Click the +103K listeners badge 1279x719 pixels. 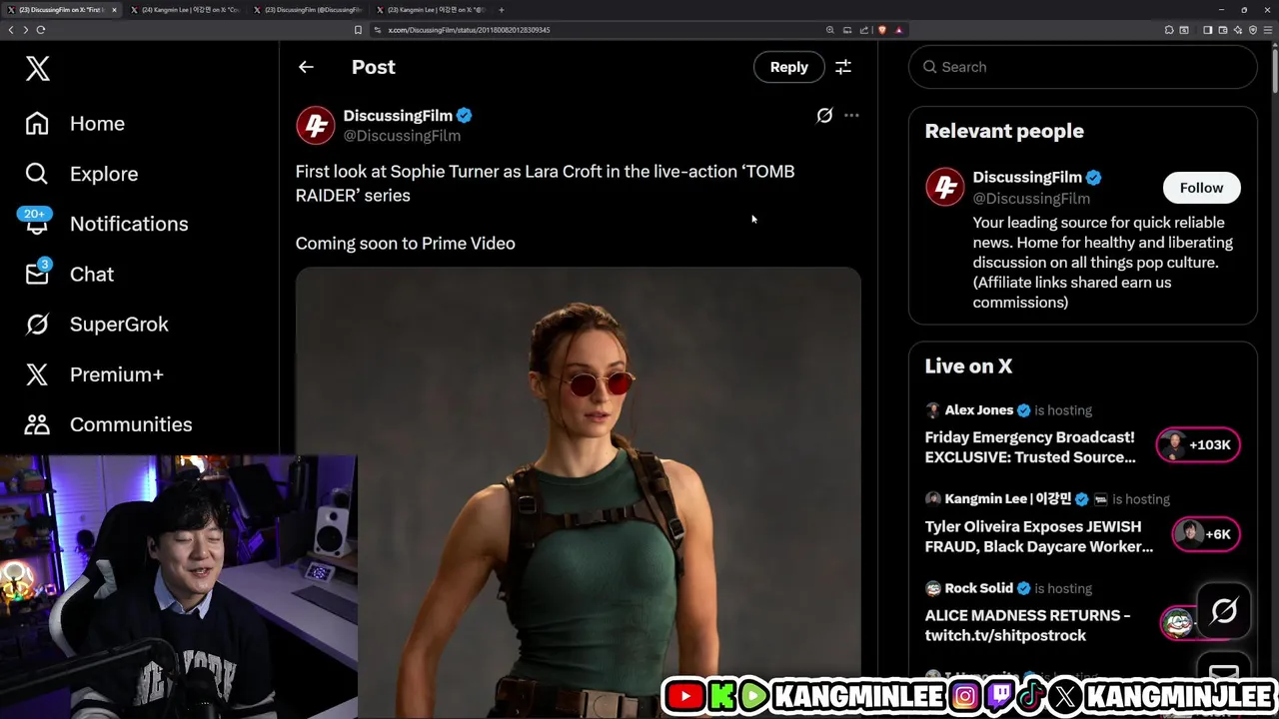click(1198, 445)
